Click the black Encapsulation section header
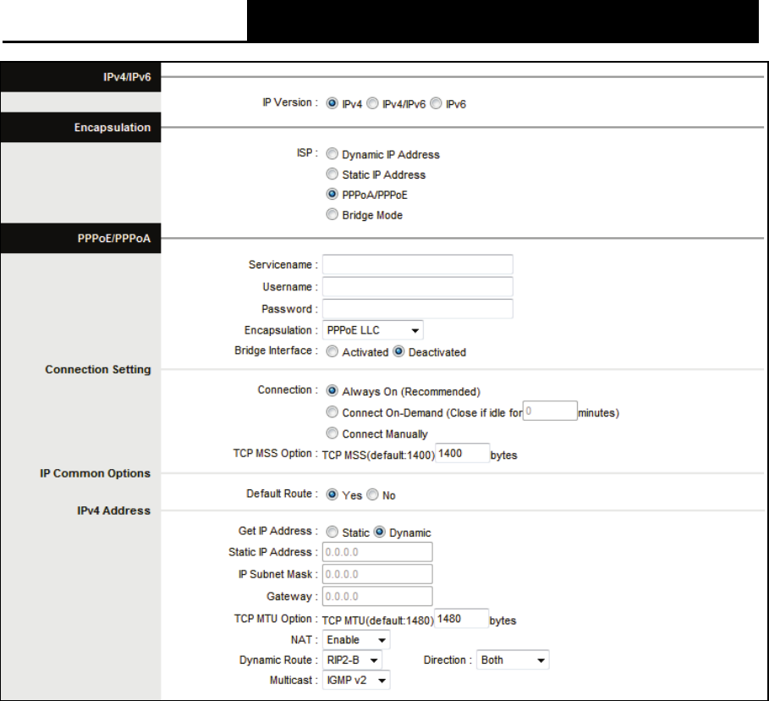This screenshot has height=701, width=769. (x=81, y=128)
